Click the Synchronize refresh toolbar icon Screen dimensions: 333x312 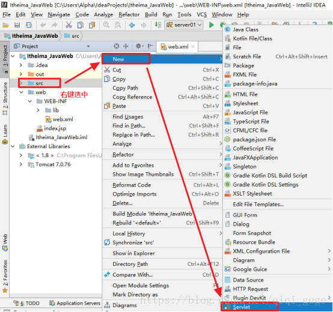coord(29,25)
